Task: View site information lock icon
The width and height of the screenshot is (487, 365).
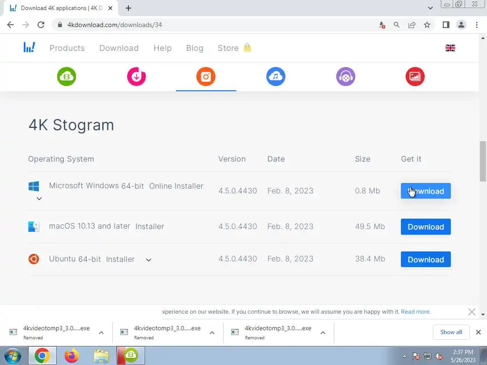Action: (60, 25)
